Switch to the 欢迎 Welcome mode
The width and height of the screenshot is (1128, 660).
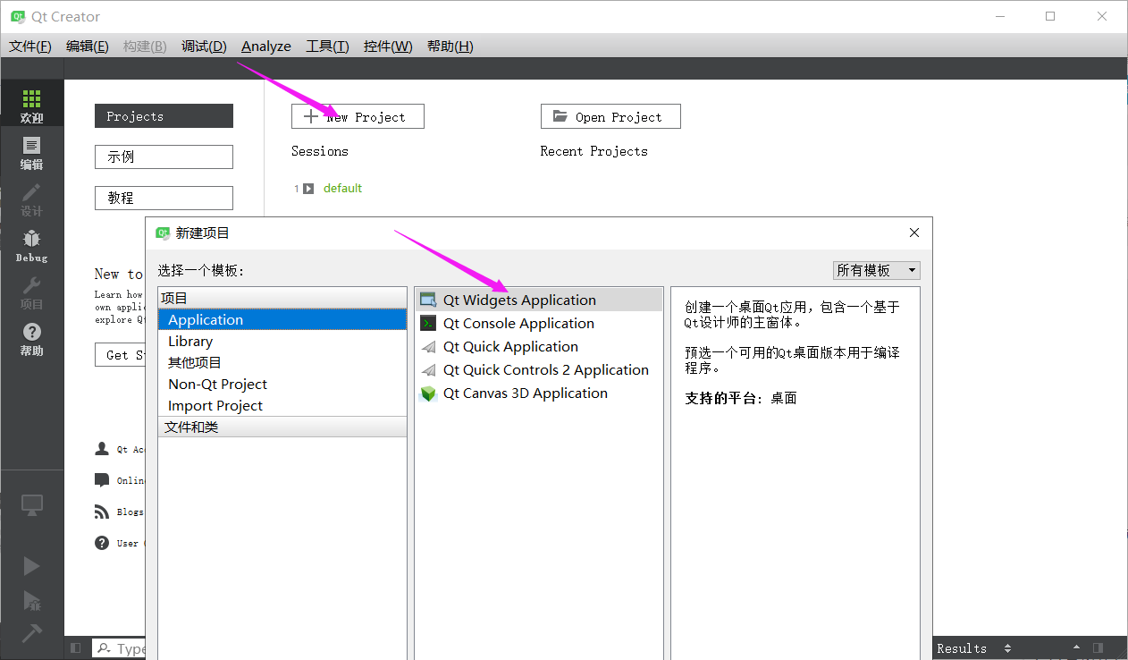pos(31,106)
